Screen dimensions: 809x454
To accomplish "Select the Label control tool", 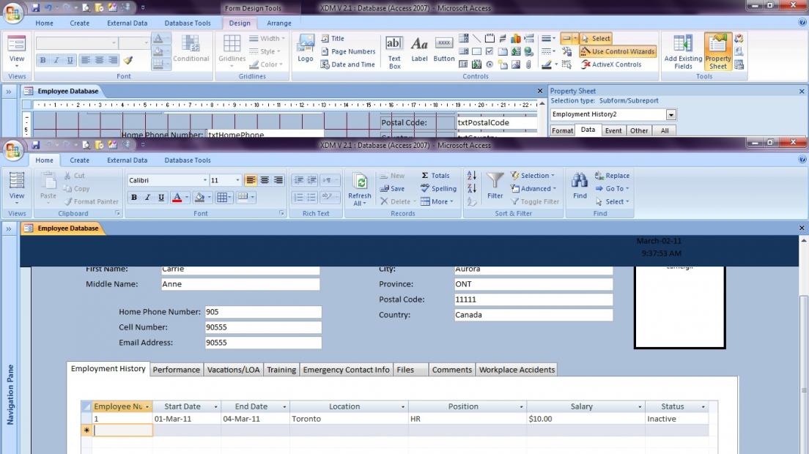I will (419, 49).
